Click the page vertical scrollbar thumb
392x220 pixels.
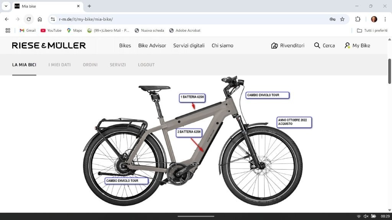point(389,71)
